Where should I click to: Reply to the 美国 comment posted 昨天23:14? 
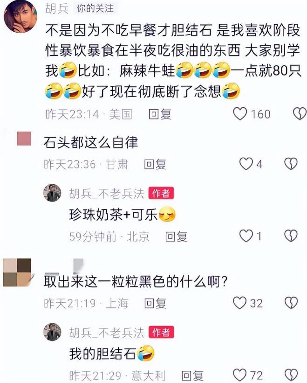coord(160,114)
